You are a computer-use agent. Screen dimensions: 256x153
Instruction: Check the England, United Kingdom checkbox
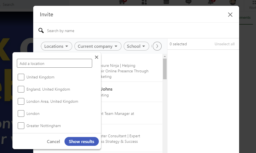click(x=21, y=89)
